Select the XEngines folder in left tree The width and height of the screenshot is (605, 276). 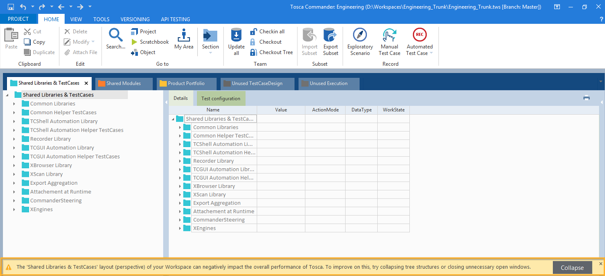tap(41, 209)
